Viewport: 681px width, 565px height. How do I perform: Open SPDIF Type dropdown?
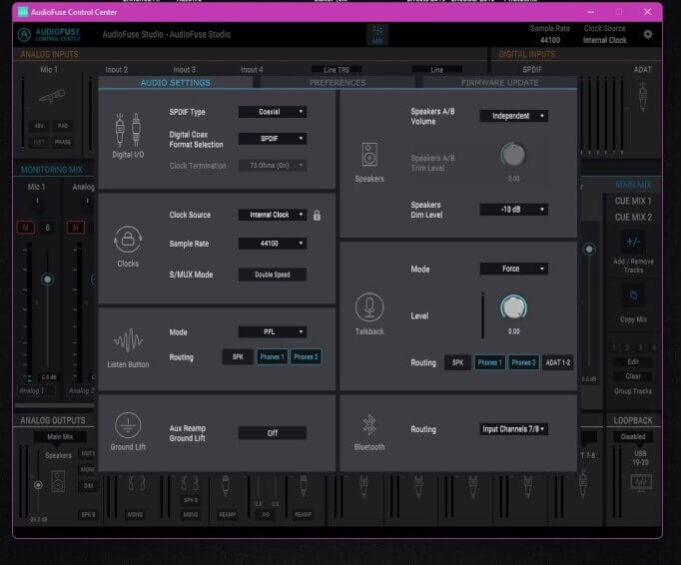pyautogui.click(x=273, y=112)
